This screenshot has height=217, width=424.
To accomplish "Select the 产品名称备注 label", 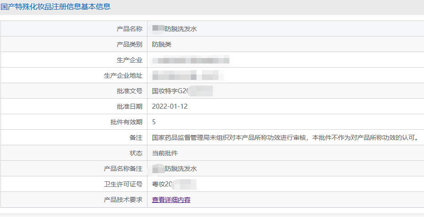I will point(123,169).
